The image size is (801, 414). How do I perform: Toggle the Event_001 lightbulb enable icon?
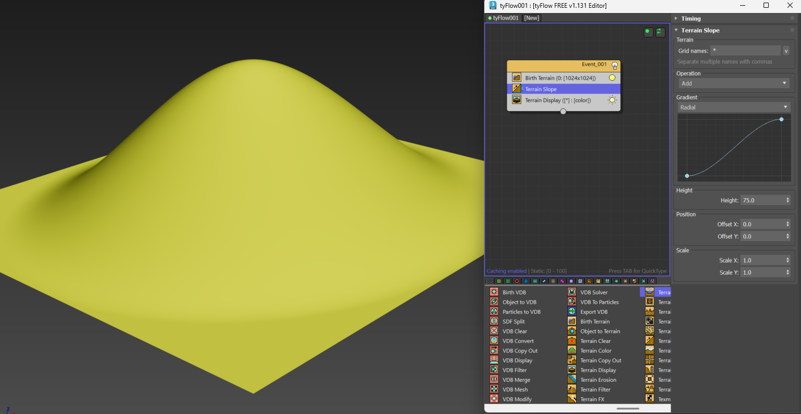pos(615,65)
